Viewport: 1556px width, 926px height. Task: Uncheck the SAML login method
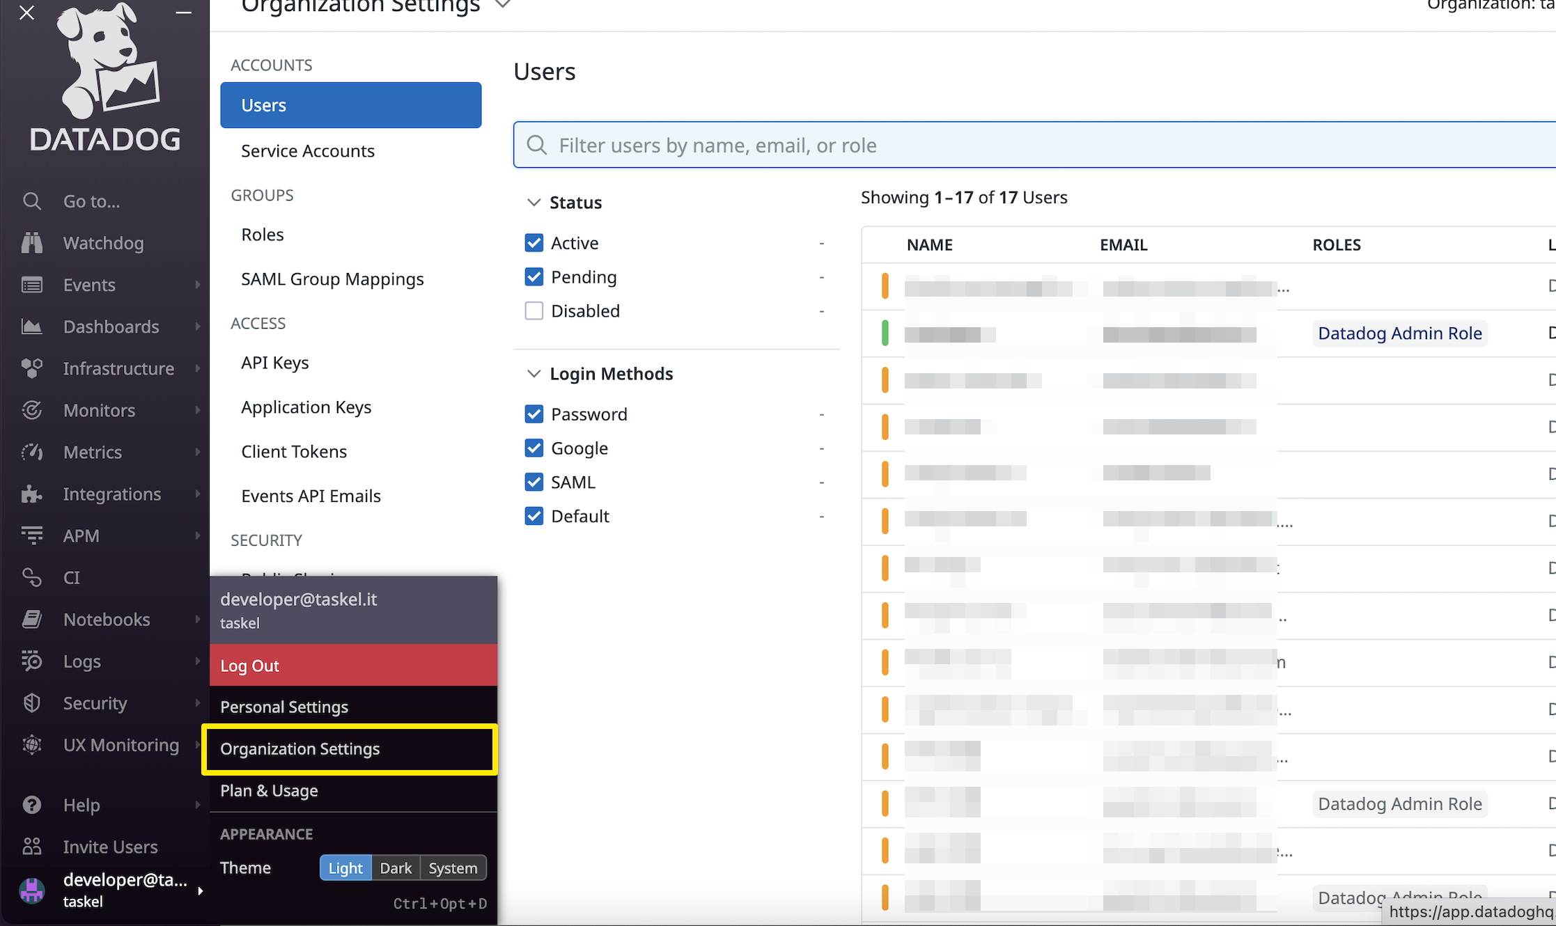point(534,482)
